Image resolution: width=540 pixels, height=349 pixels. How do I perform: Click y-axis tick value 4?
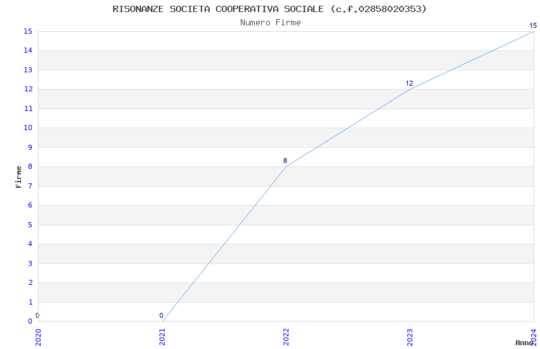click(x=30, y=244)
